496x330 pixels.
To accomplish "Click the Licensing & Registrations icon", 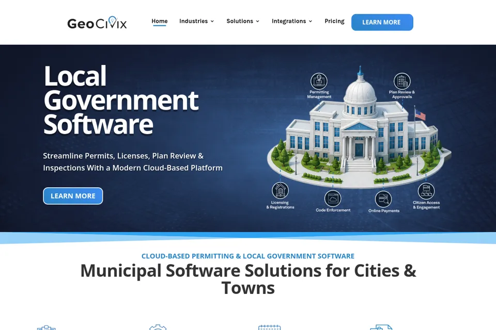I will [280, 190].
